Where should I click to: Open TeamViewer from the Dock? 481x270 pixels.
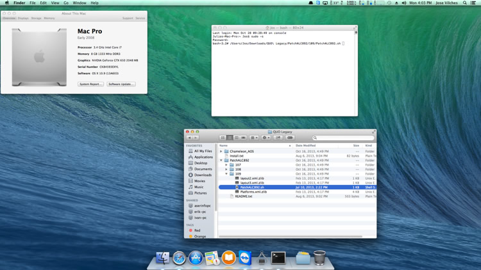click(x=245, y=258)
